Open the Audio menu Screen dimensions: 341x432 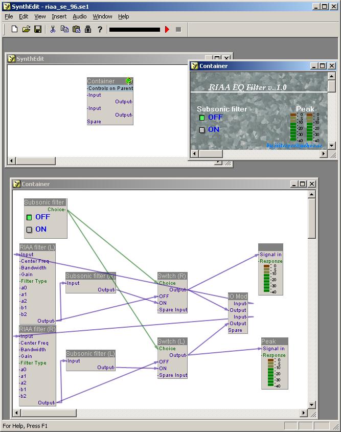(80, 16)
